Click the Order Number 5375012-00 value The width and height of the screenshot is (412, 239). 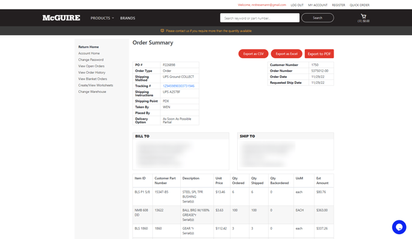pos(320,71)
